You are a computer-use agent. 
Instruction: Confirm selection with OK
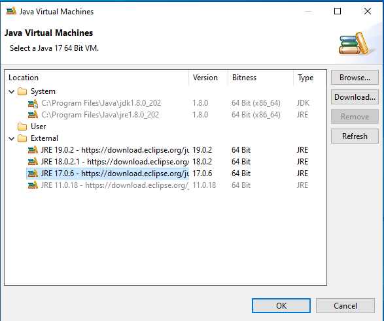click(x=281, y=305)
